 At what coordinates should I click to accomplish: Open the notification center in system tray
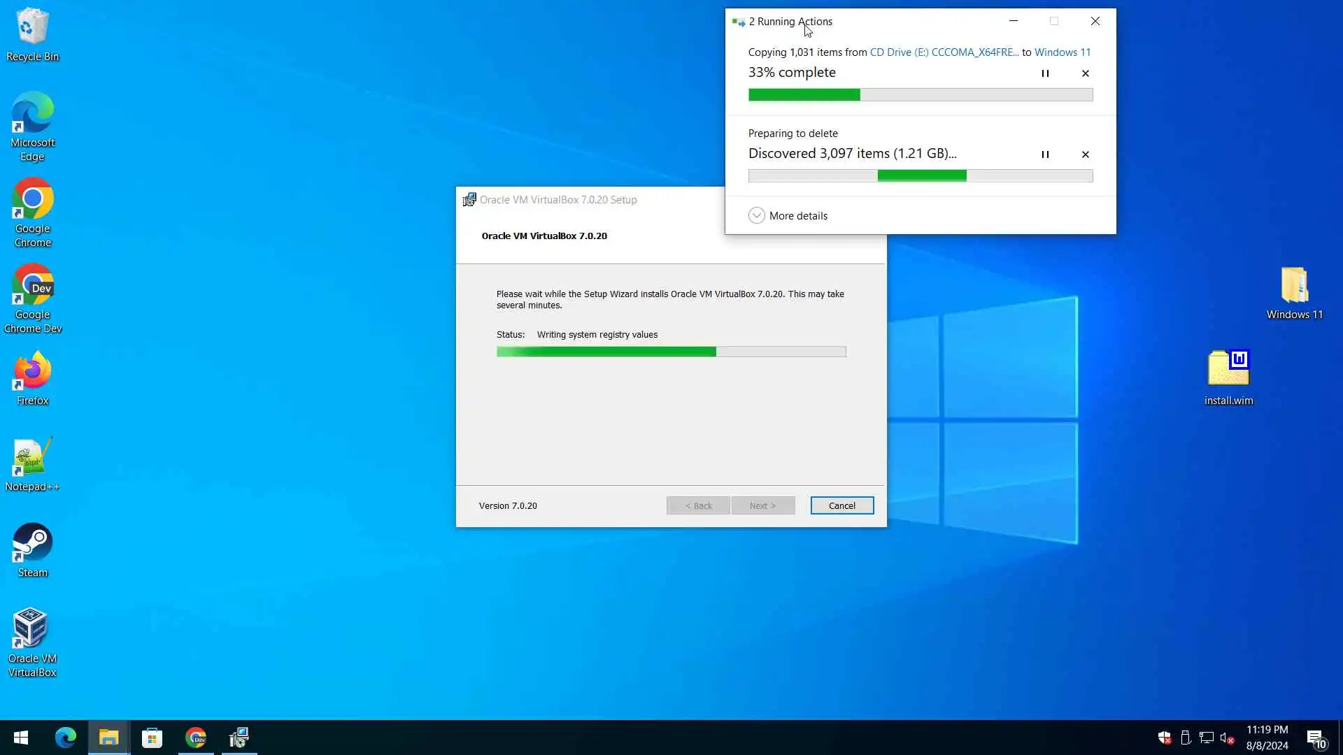(x=1316, y=738)
